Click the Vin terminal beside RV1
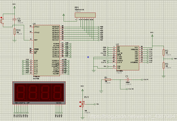The height and width of the screenshot is (121, 177). tap(95, 104)
